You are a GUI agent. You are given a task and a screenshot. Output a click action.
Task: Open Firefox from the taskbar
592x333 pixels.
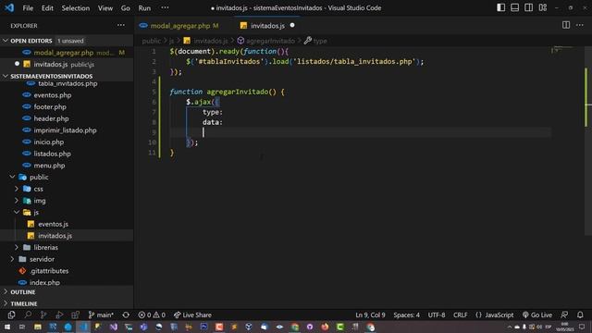(x=325, y=327)
